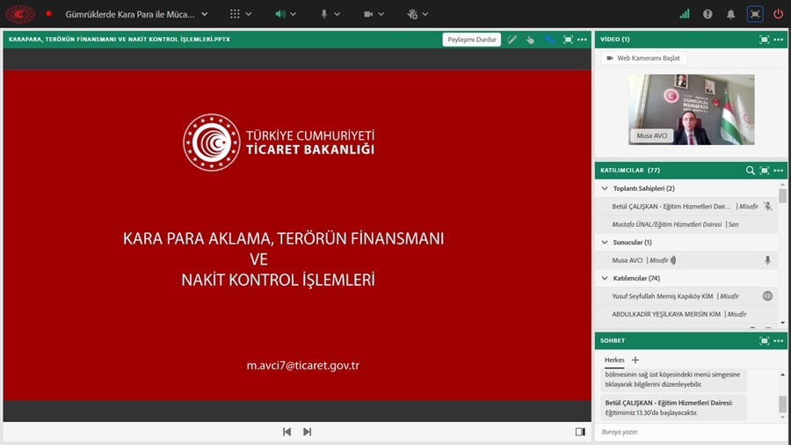Image resolution: width=791 pixels, height=445 pixels.
Task: Search participants with the magnifier icon
Action: click(x=750, y=171)
